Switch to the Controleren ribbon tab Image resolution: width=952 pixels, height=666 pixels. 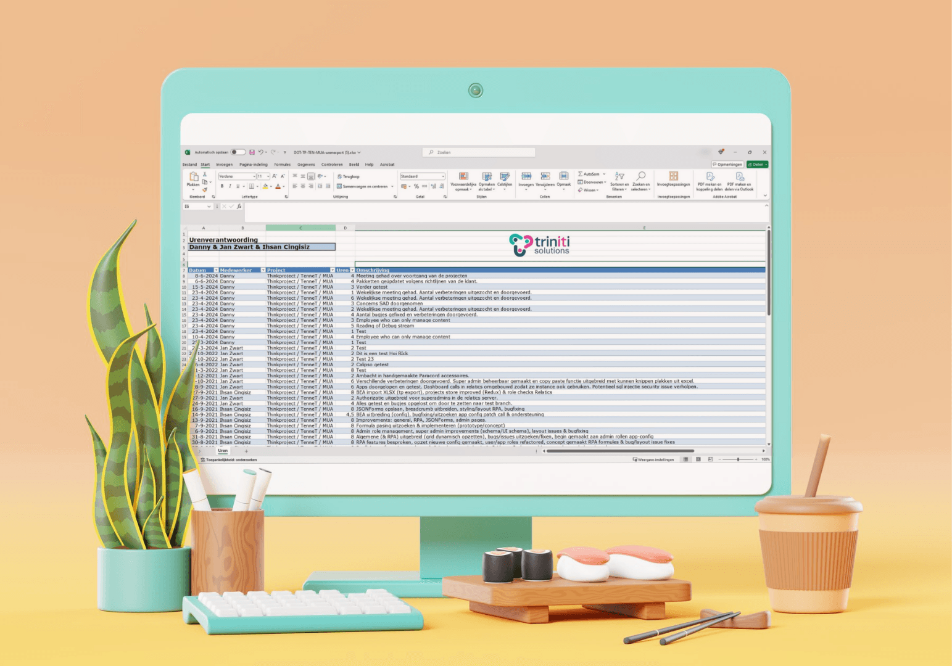click(332, 165)
